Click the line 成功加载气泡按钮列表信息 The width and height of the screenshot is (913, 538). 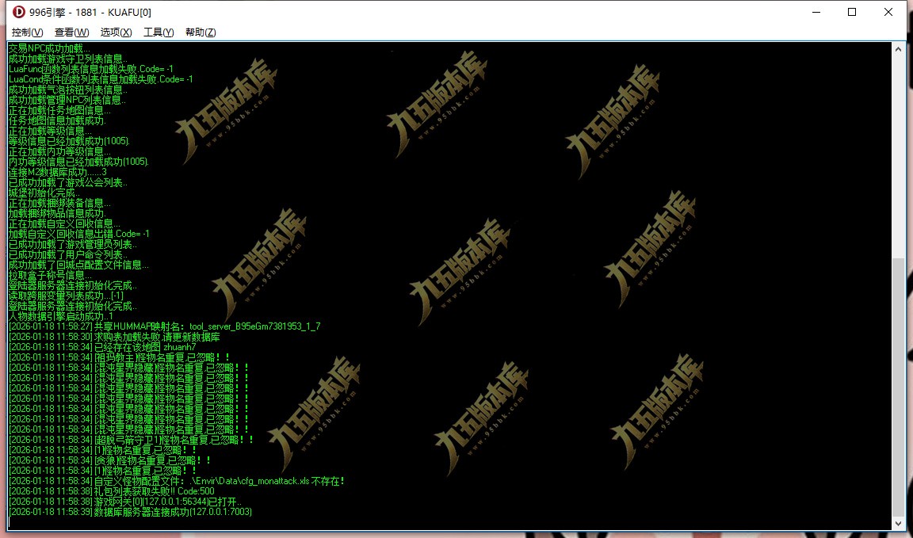(67, 90)
